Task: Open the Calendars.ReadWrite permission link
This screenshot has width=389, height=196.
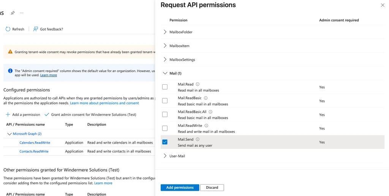Action: pos(35,143)
